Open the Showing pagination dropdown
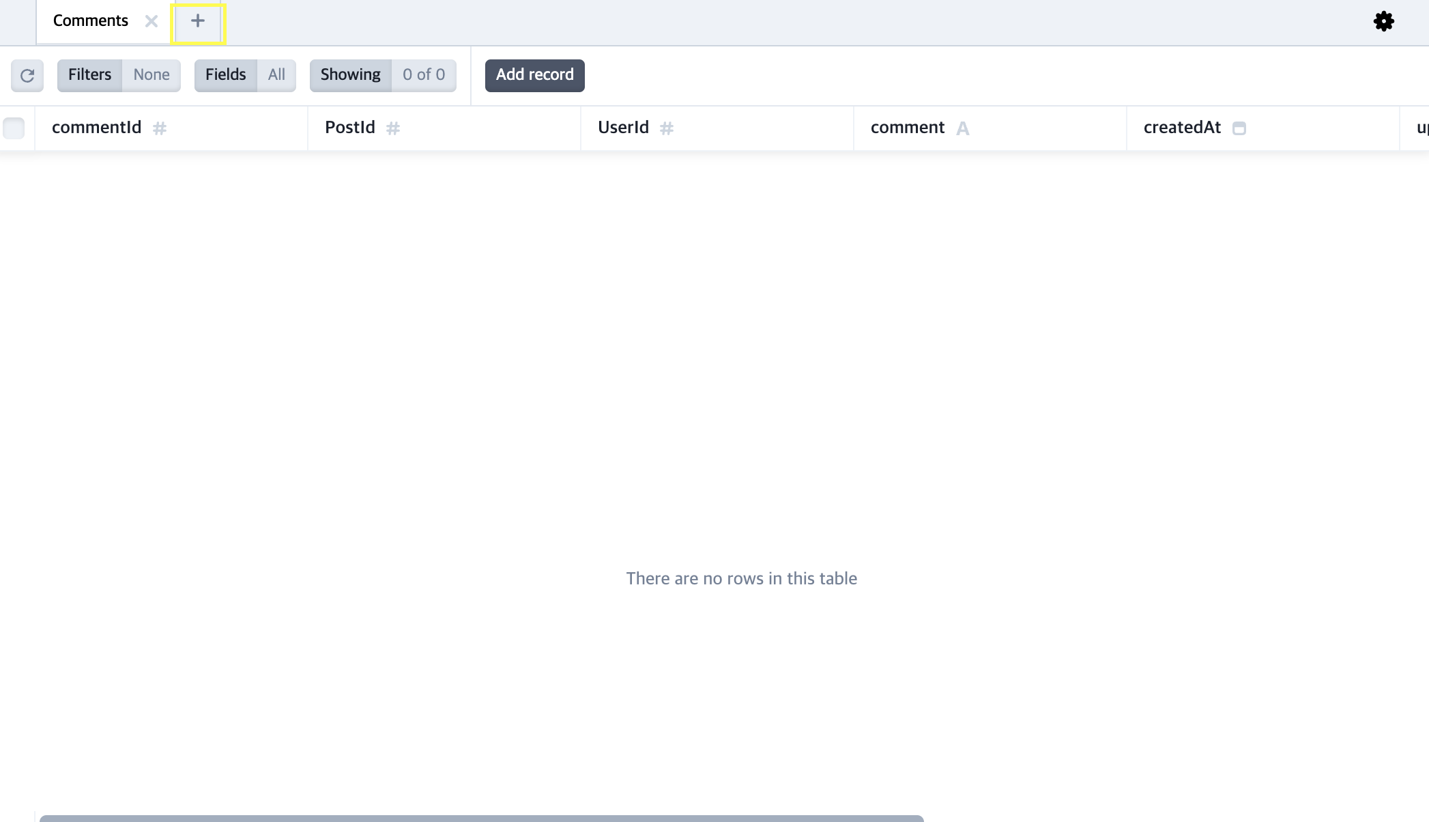The width and height of the screenshot is (1429, 822). coord(350,75)
